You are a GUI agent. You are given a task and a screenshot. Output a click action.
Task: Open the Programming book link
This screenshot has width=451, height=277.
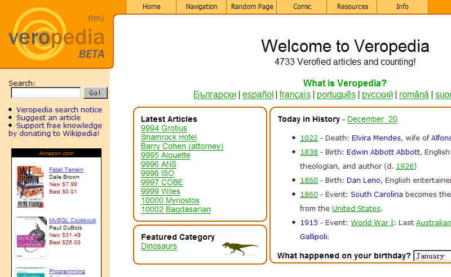67,271
